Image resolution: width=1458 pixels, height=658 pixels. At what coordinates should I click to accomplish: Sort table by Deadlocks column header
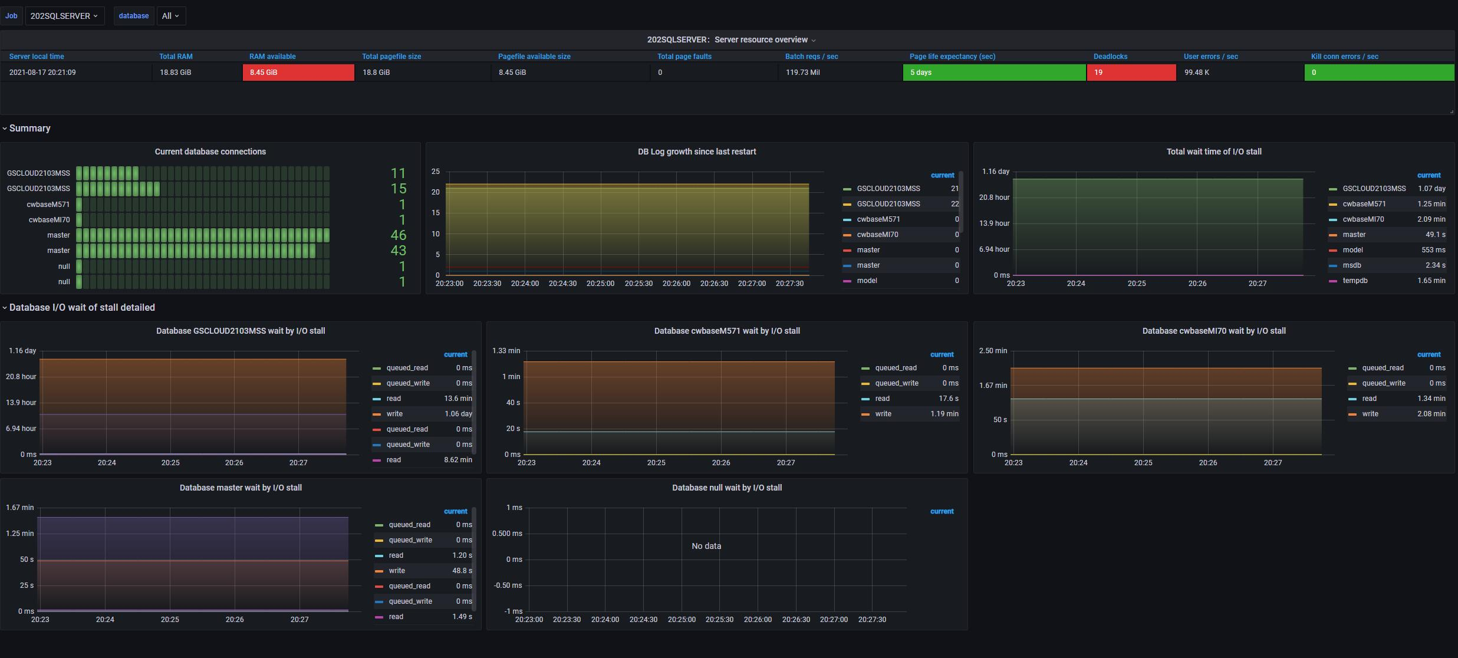click(x=1110, y=57)
